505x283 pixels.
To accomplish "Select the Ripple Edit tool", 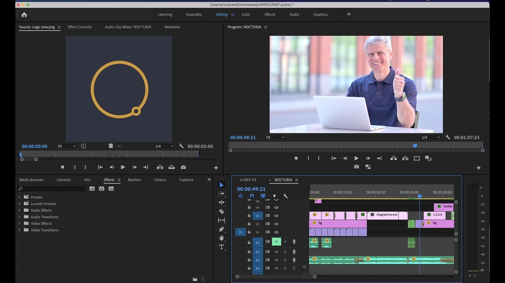I will click(221, 202).
